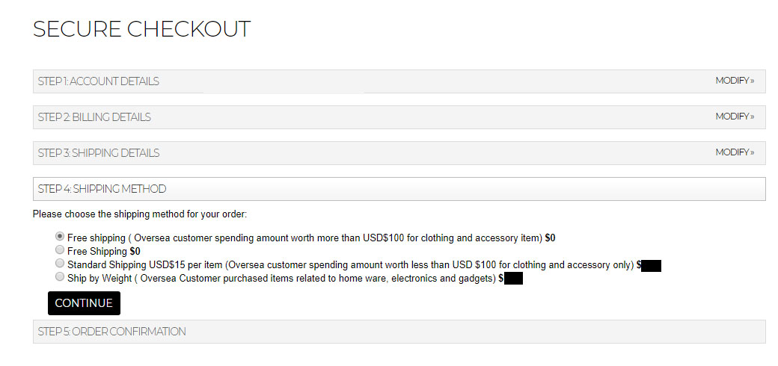Choose the Ship by Weight radio button
Image resolution: width=778 pixels, height=366 pixels.
60,276
